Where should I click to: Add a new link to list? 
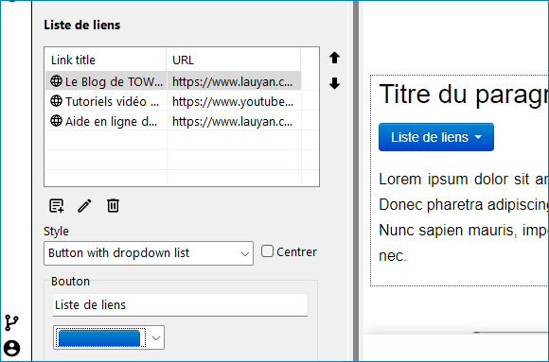pos(57,206)
